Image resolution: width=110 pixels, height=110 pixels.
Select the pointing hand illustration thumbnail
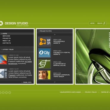(45, 64)
